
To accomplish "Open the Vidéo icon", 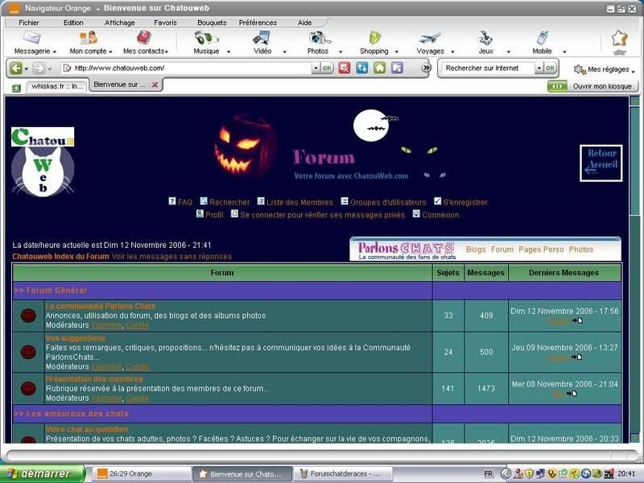I will (x=261, y=38).
